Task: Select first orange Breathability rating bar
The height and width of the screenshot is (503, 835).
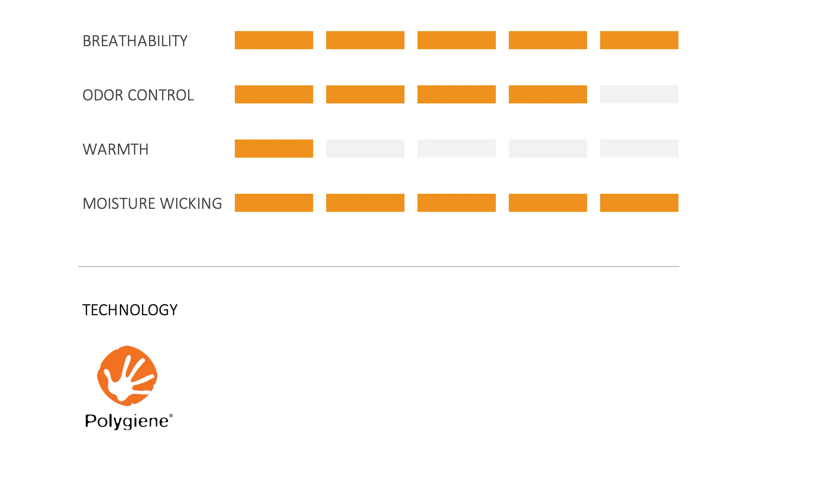Action: click(x=274, y=40)
